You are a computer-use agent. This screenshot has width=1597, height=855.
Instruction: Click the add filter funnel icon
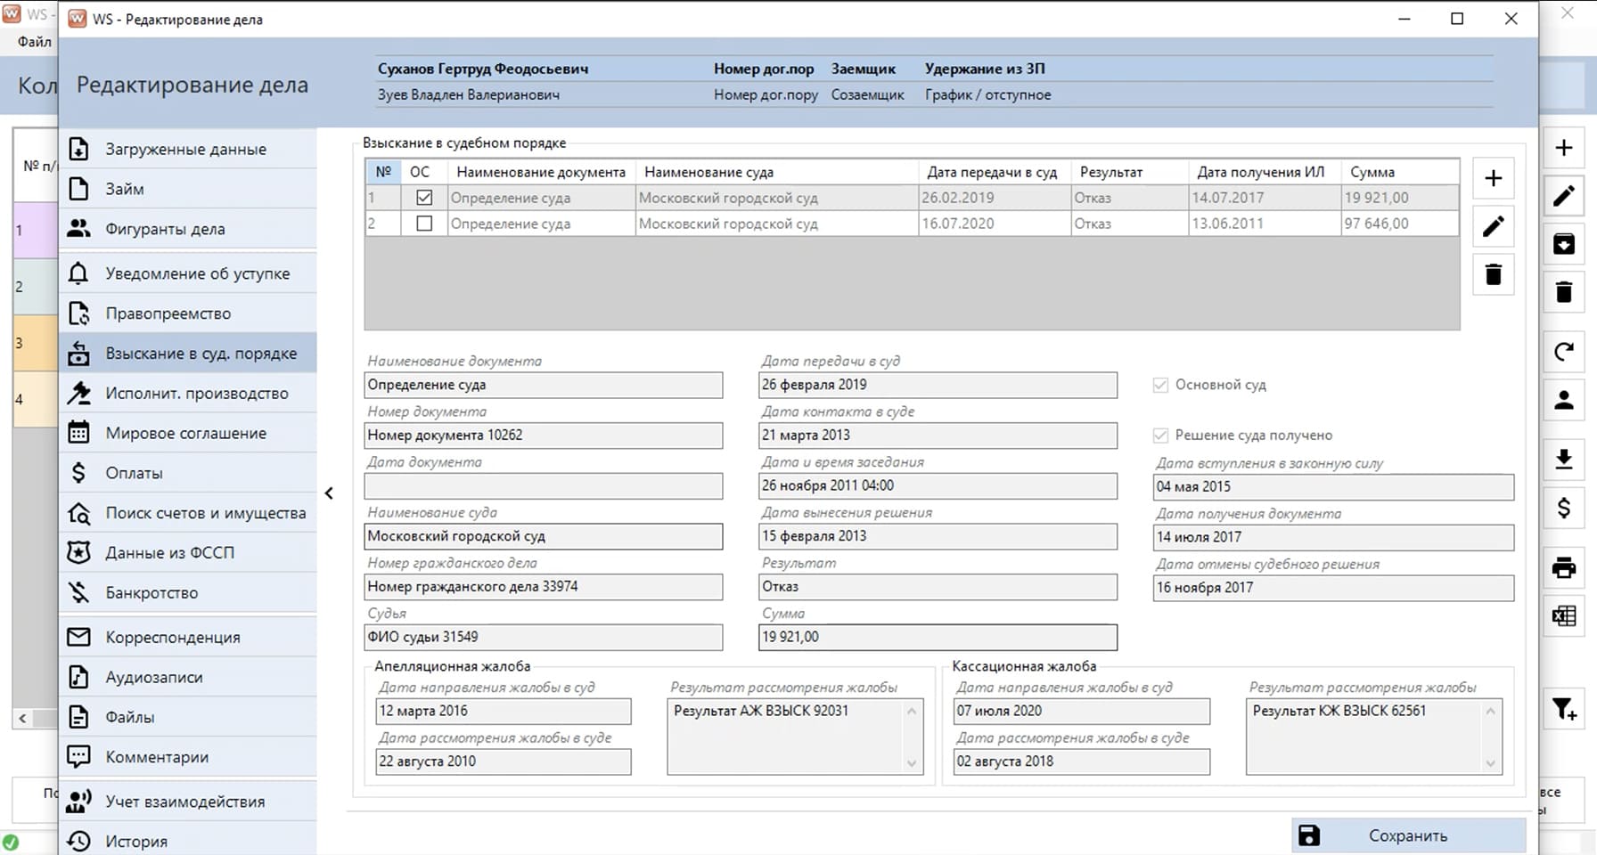point(1564,710)
